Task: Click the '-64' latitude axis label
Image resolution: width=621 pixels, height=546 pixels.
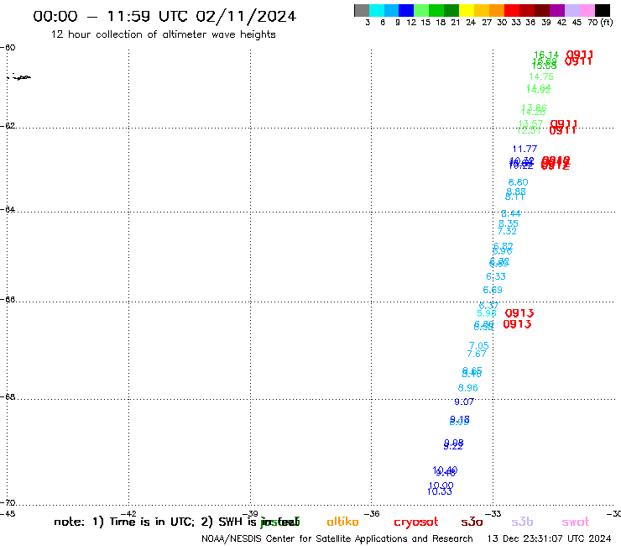Action: [x=8, y=209]
